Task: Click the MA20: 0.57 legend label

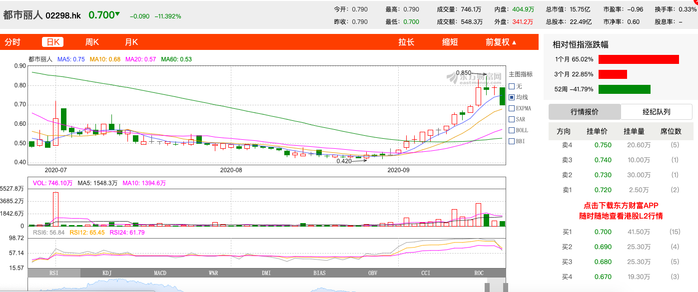Action: point(140,59)
